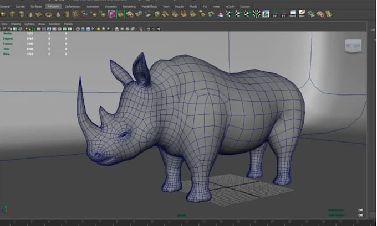Create a polygon sphere from the shelf

3,14
